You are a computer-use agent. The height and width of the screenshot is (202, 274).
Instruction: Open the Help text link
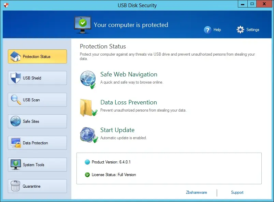coord(217,30)
